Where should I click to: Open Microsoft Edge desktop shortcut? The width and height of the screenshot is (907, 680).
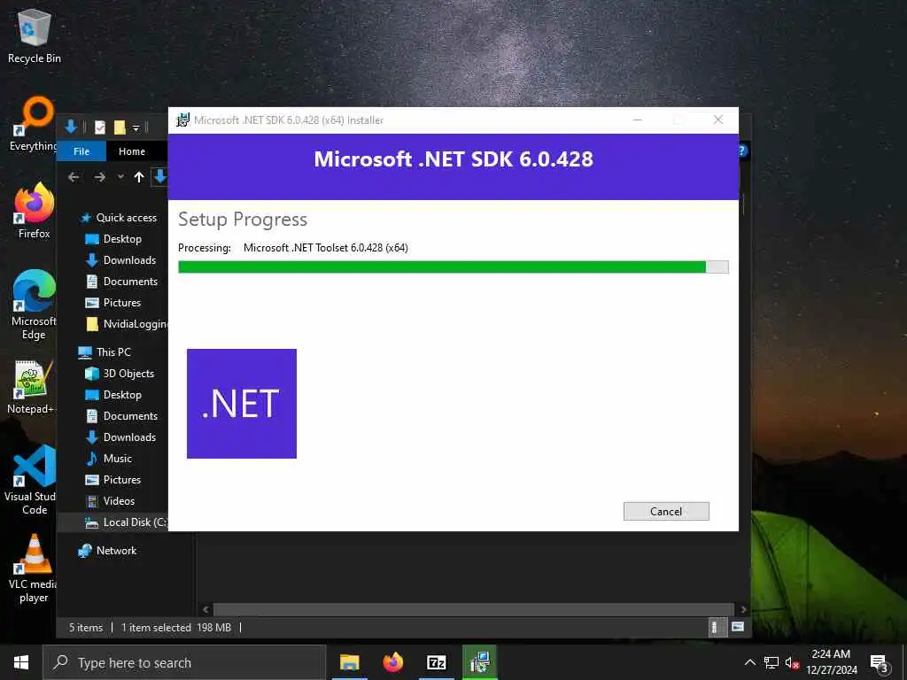tap(34, 305)
